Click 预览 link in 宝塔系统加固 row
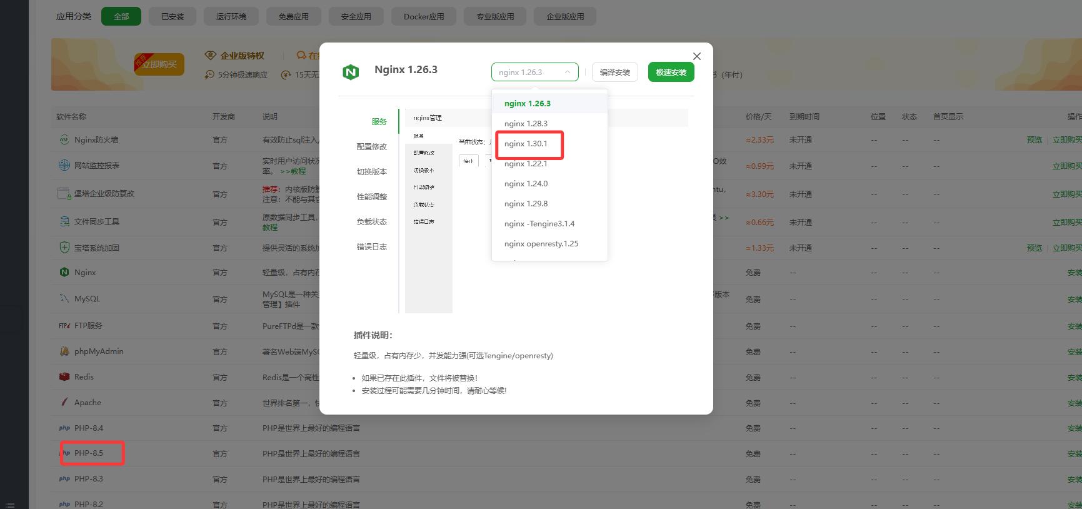The height and width of the screenshot is (509, 1082). (x=1034, y=248)
